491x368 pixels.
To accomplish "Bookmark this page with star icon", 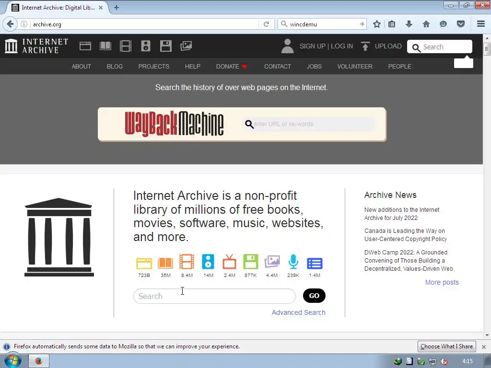I will click(377, 24).
